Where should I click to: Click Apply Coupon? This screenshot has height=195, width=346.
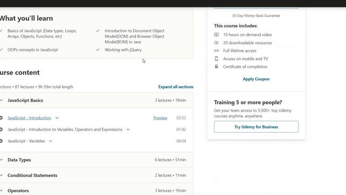tap(256, 79)
